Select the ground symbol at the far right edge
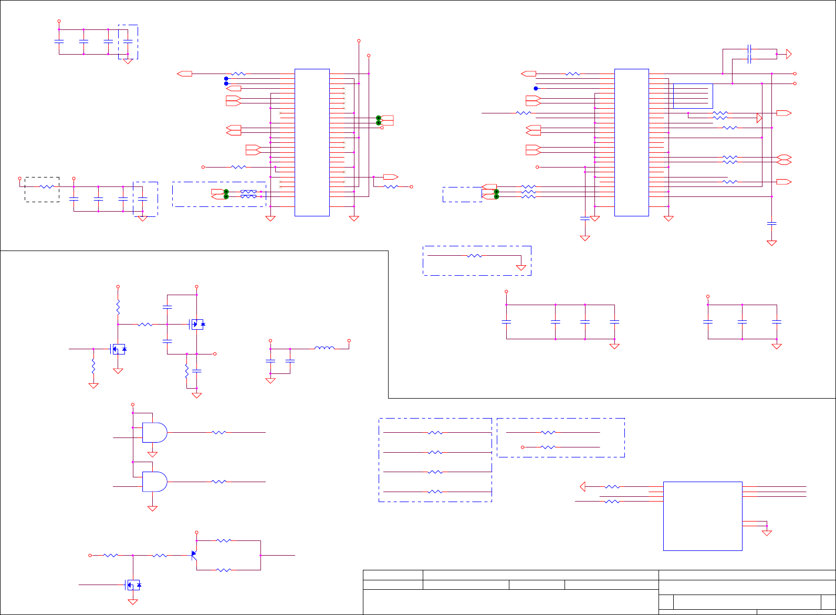 click(771, 243)
